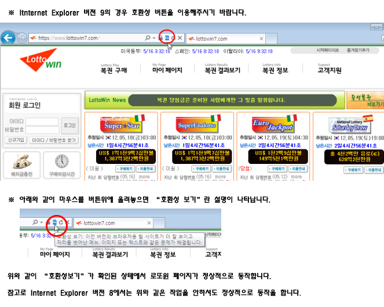The height and width of the screenshot is (307, 384).
Task: Close lottowin7.com tab in lower cropped screenshot
Action: point(149,223)
